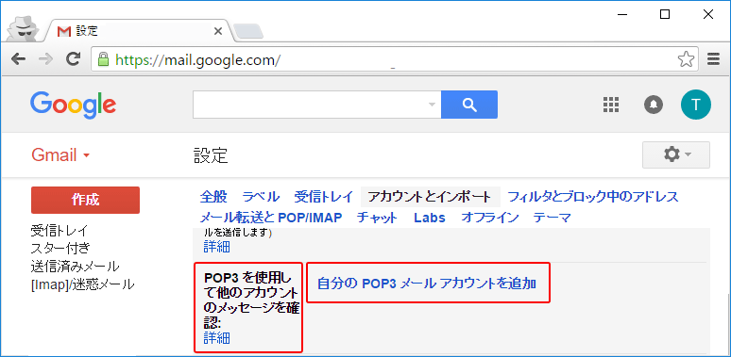
Task: Switch to the 全般 settings tab
Action: tap(213, 197)
